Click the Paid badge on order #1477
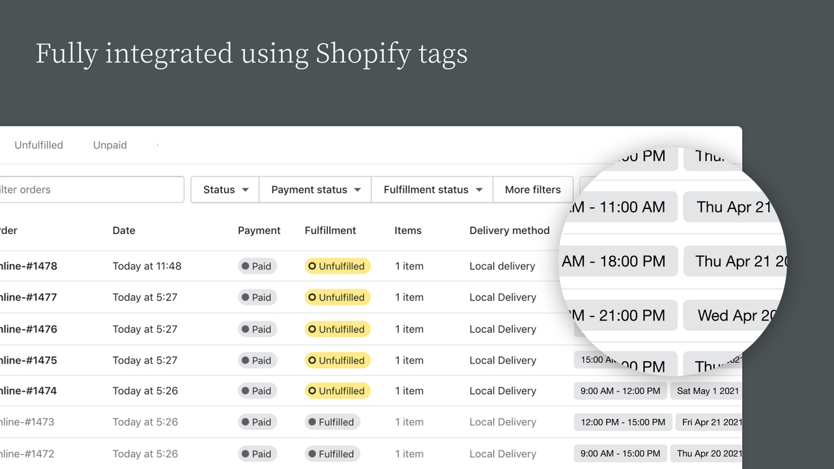Image resolution: width=834 pixels, height=469 pixels. tap(257, 298)
